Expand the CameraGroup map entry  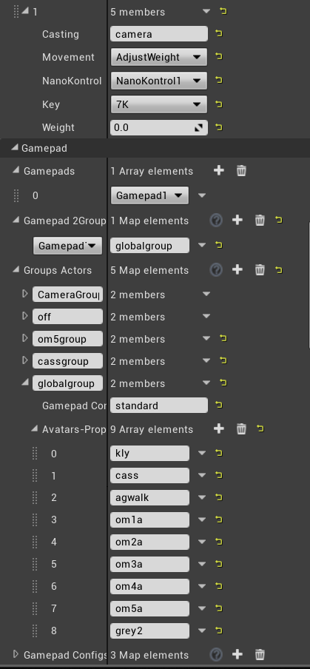tap(24, 294)
